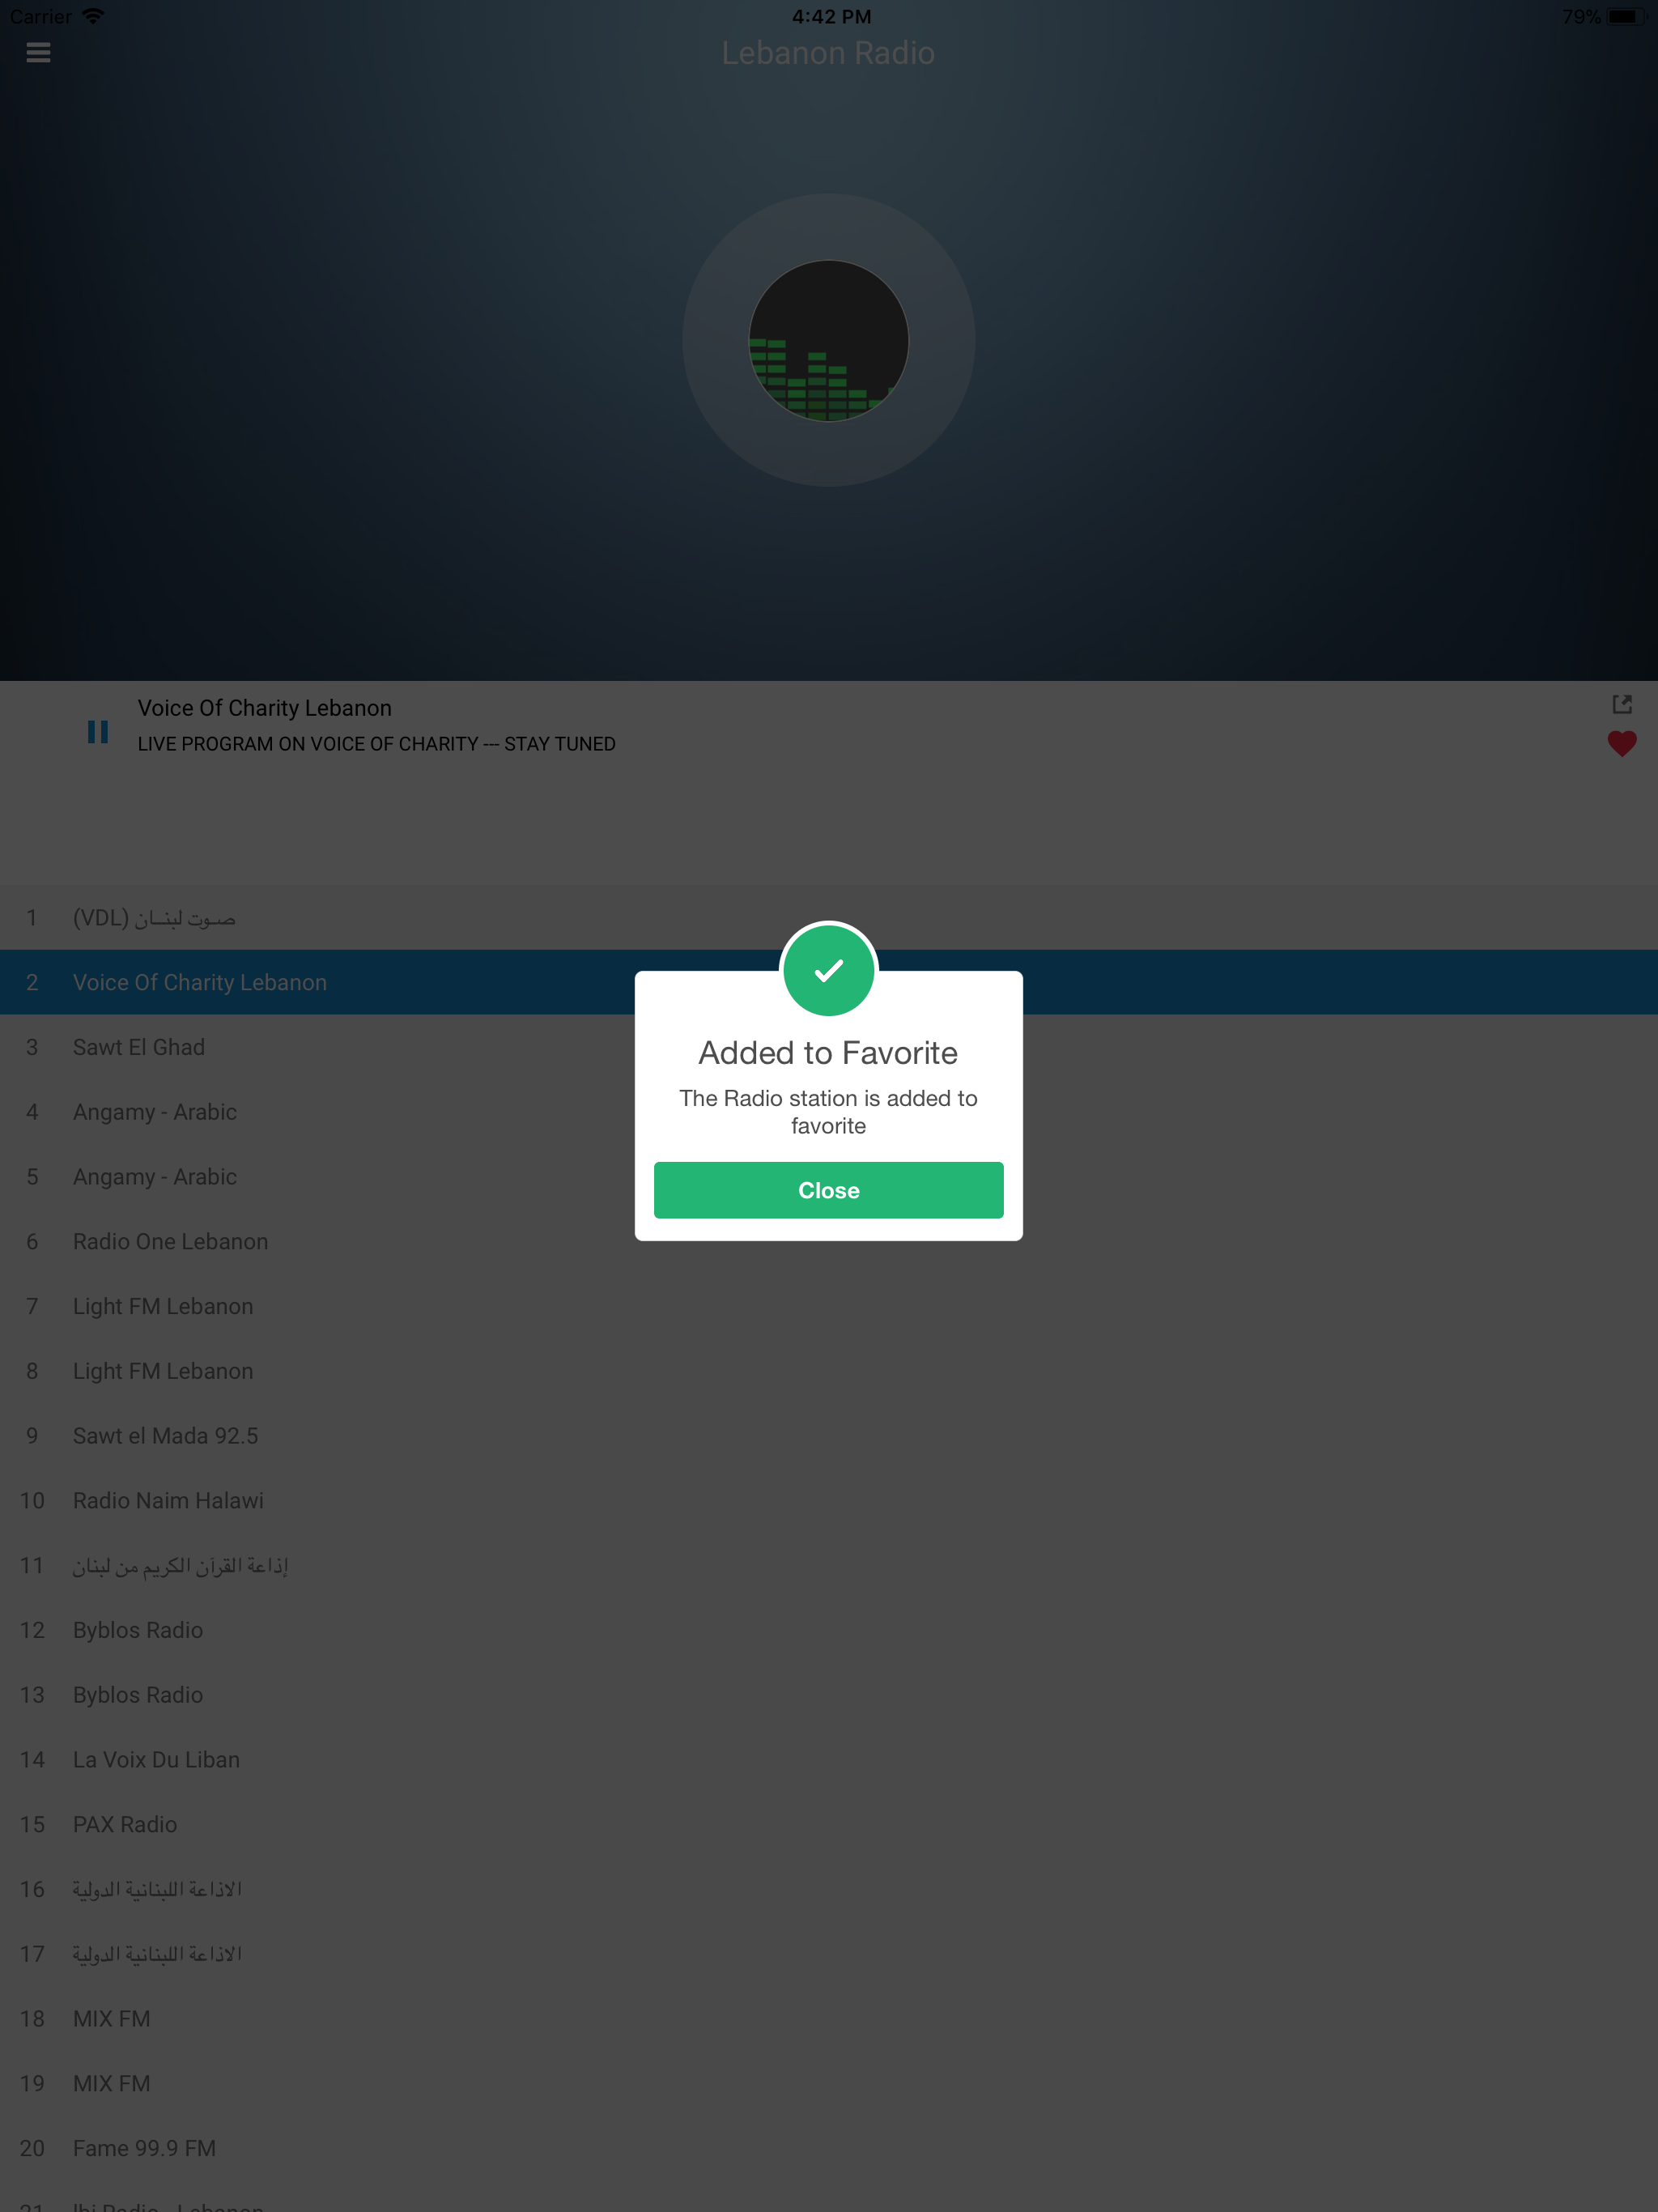Choose station 5 Angamy - Arabic
This screenshot has width=1658, height=2212.
click(829, 1177)
